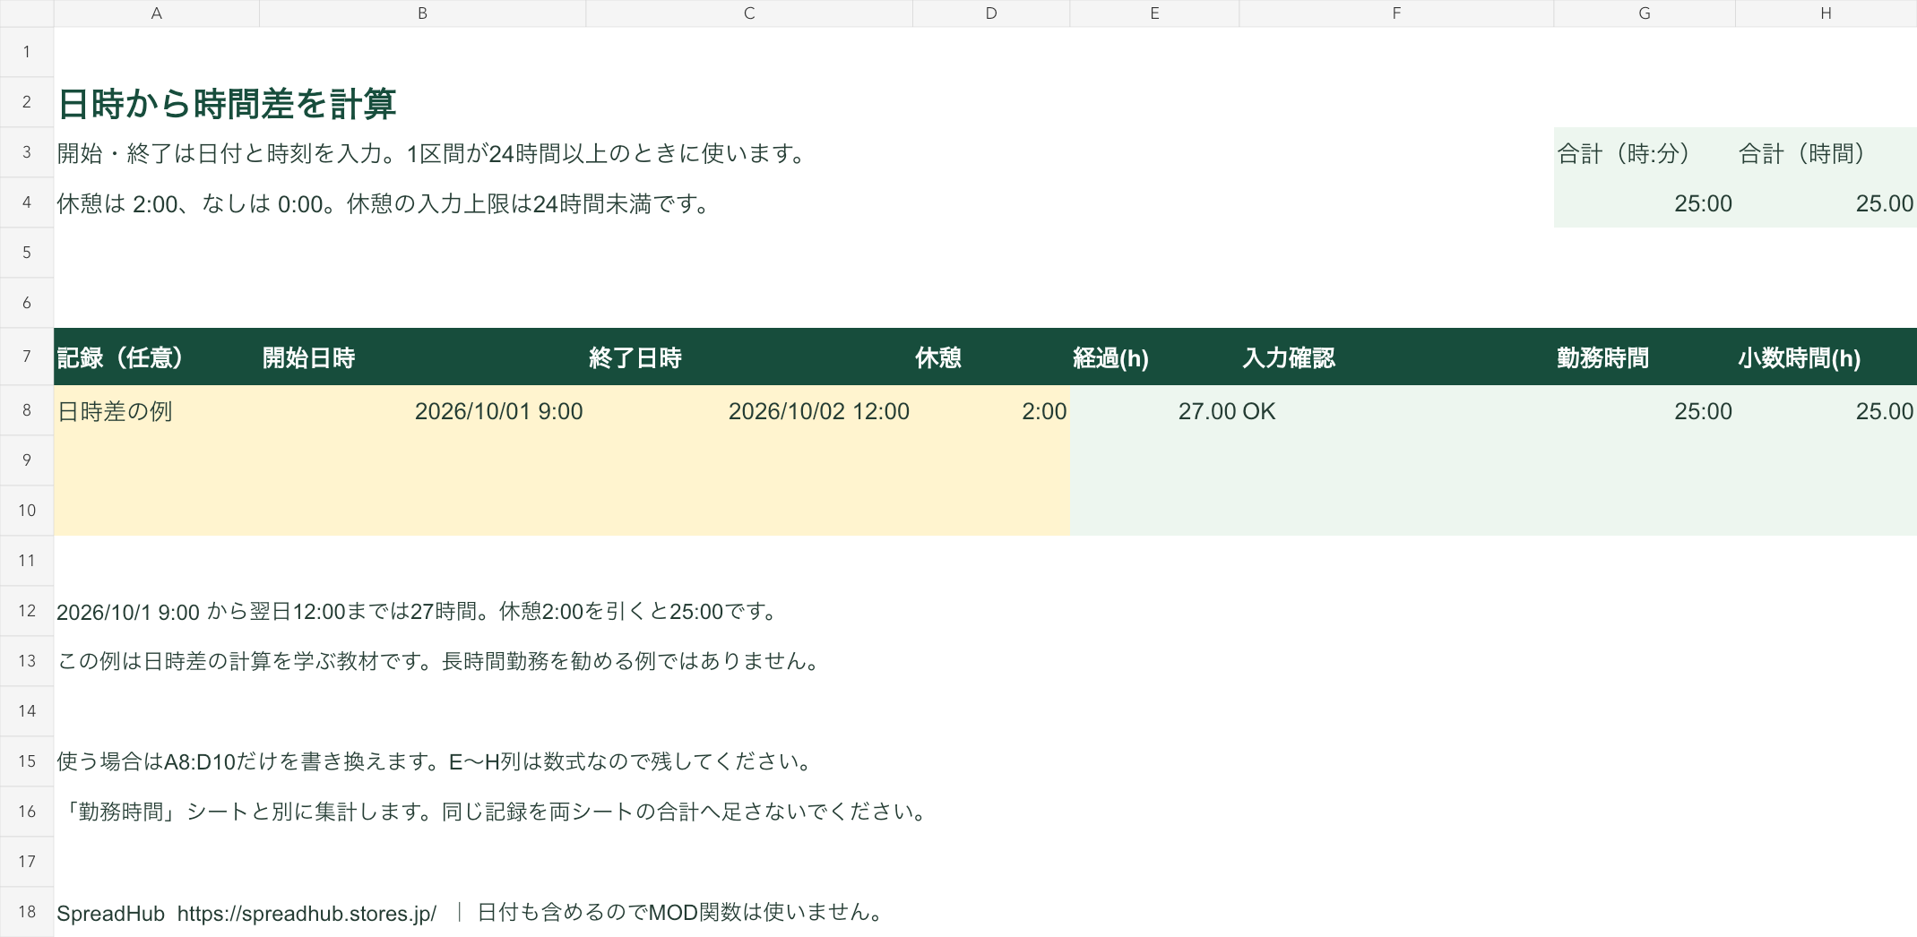Viewport: 1917px width, 937px height.
Task: Select column C header
Action: 749,13
